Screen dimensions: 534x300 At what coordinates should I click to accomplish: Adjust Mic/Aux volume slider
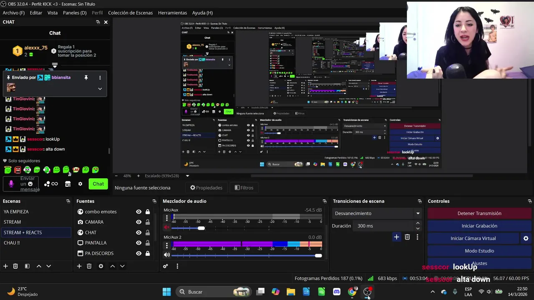click(201, 228)
